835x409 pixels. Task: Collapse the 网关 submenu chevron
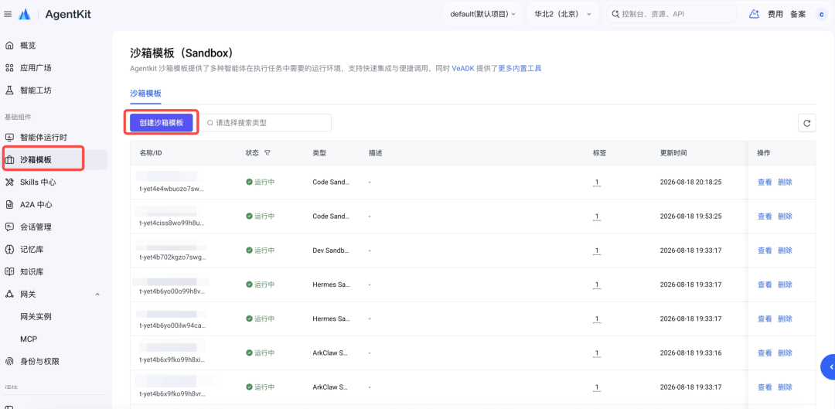pos(97,294)
